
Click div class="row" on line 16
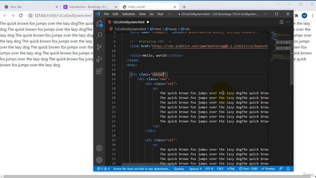coord(153,79)
